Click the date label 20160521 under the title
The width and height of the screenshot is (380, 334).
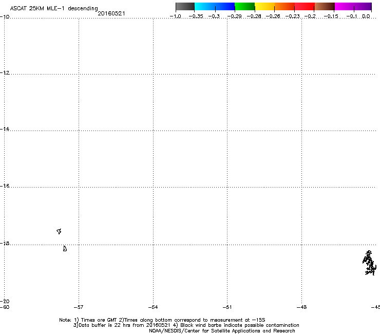click(x=111, y=13)
